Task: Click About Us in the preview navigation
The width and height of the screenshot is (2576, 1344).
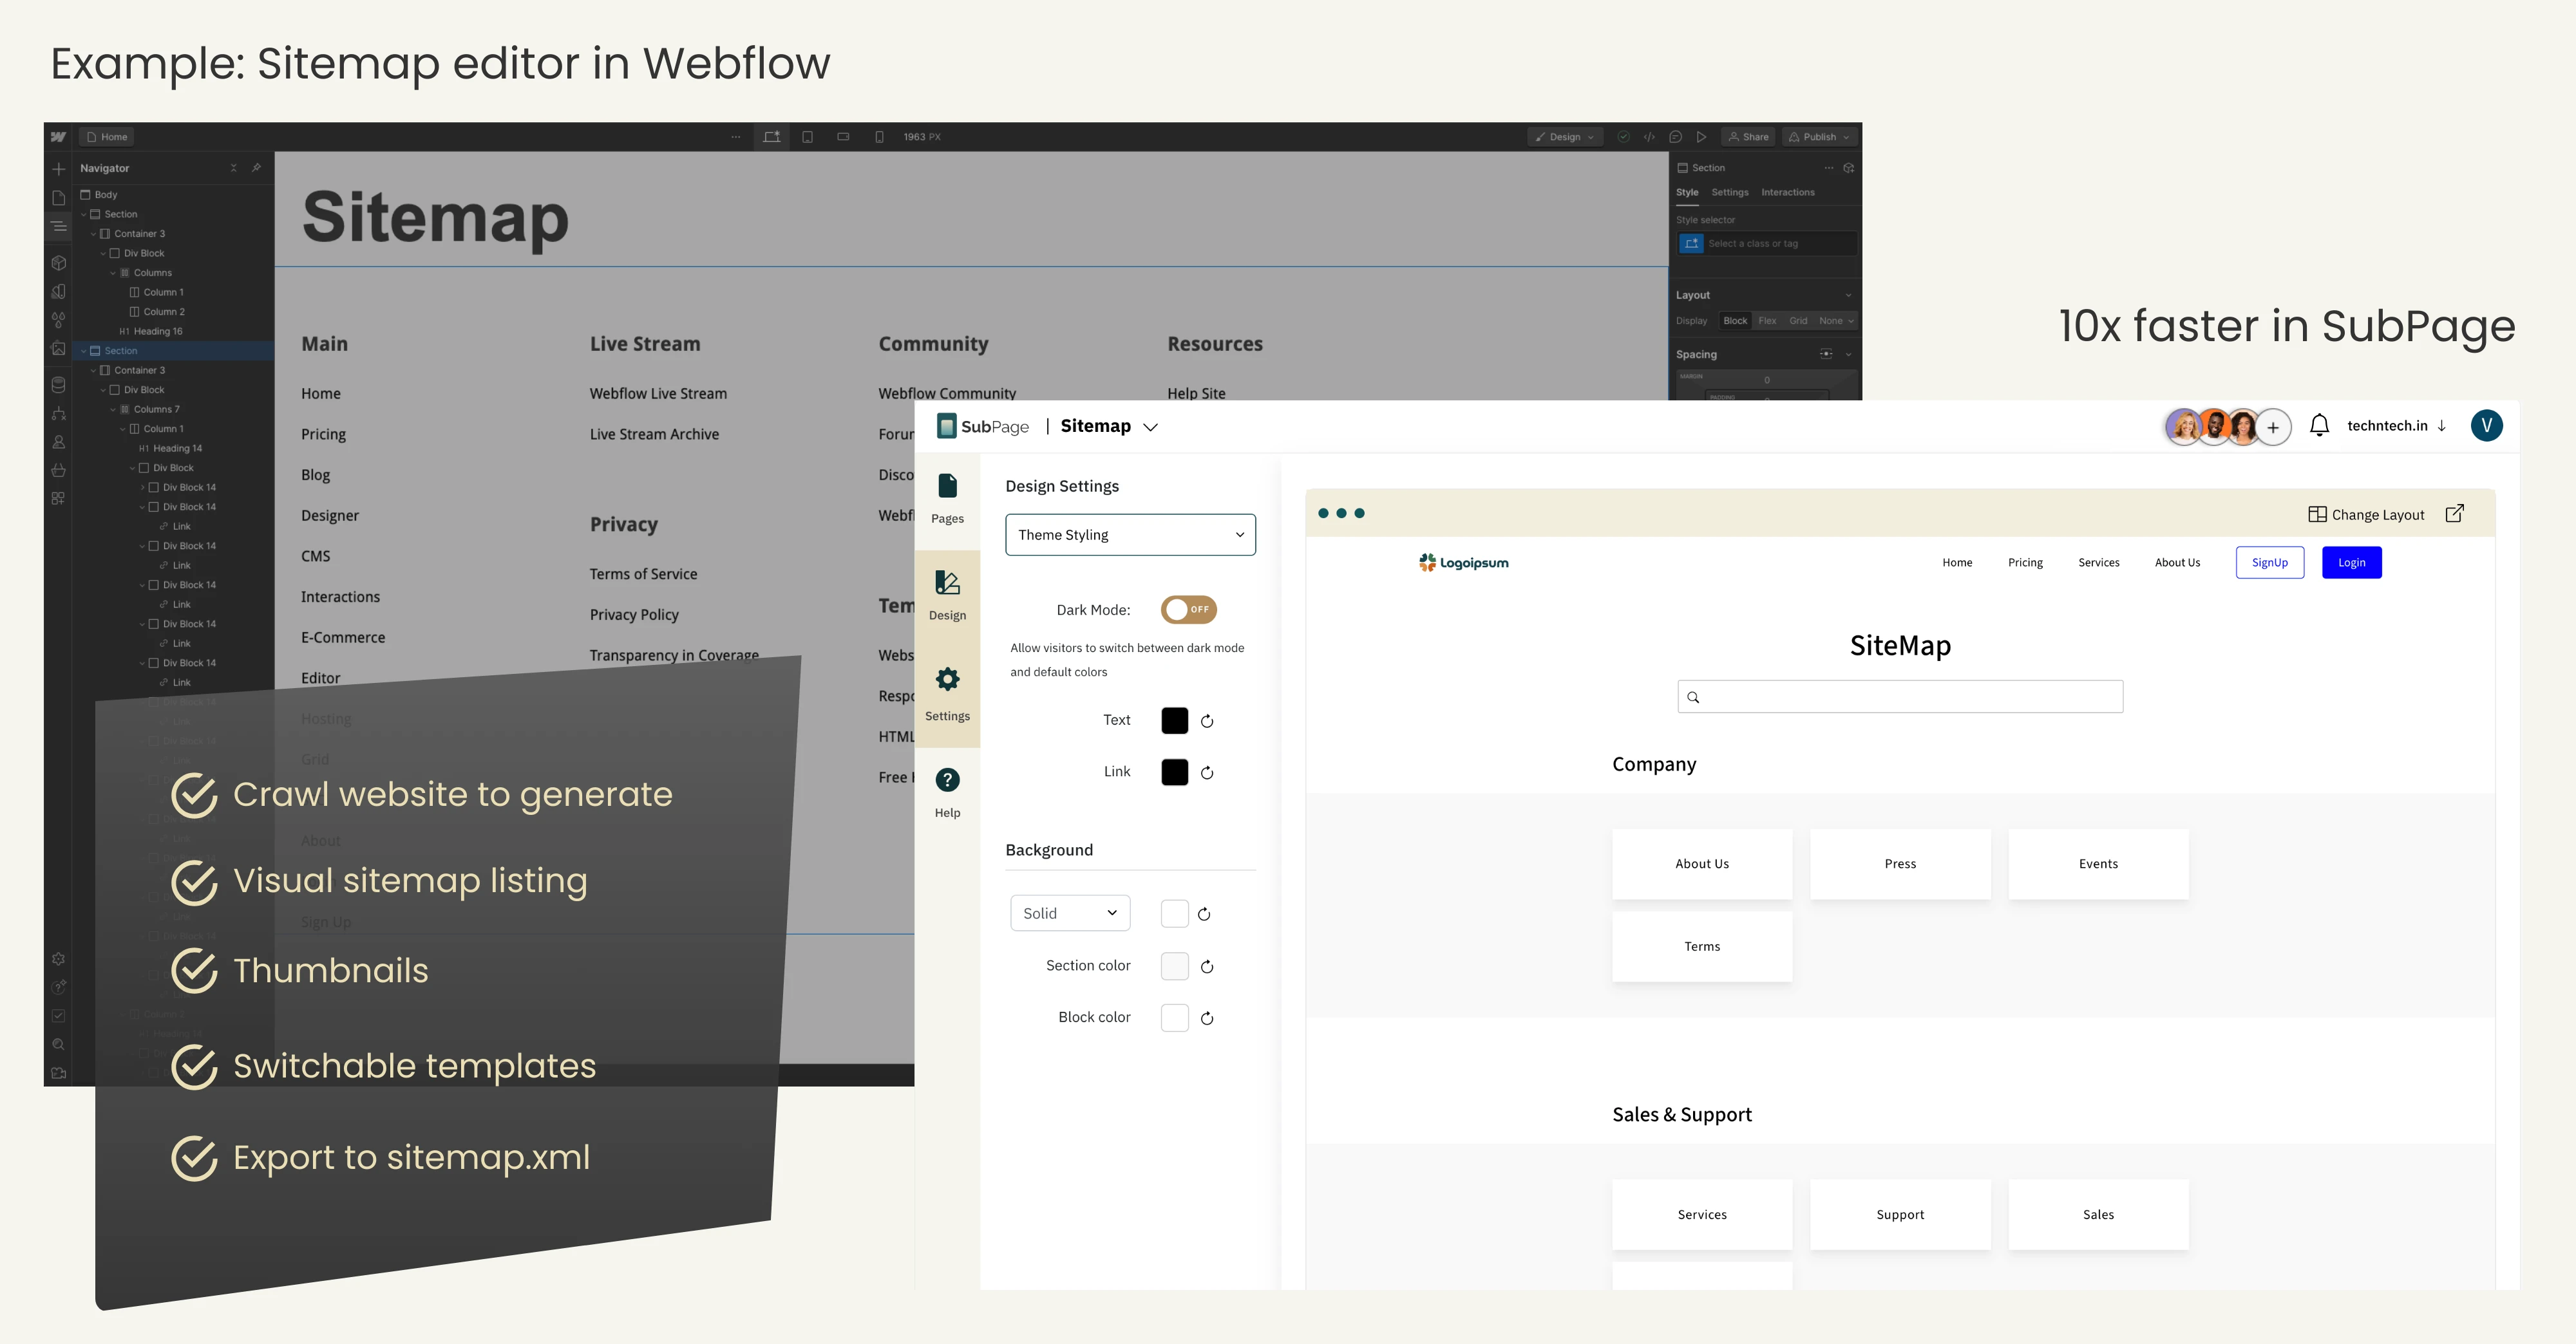Action: [x=2177, y=563]
